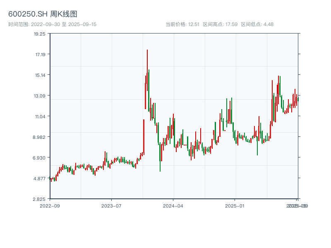Click the y-axis value 4.877
This screenshot has width=331, height=248.
pyautogui.click(x=39, y=179)
